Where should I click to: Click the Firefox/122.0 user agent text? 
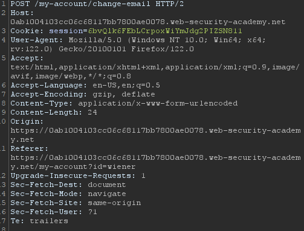click(163, 49)
